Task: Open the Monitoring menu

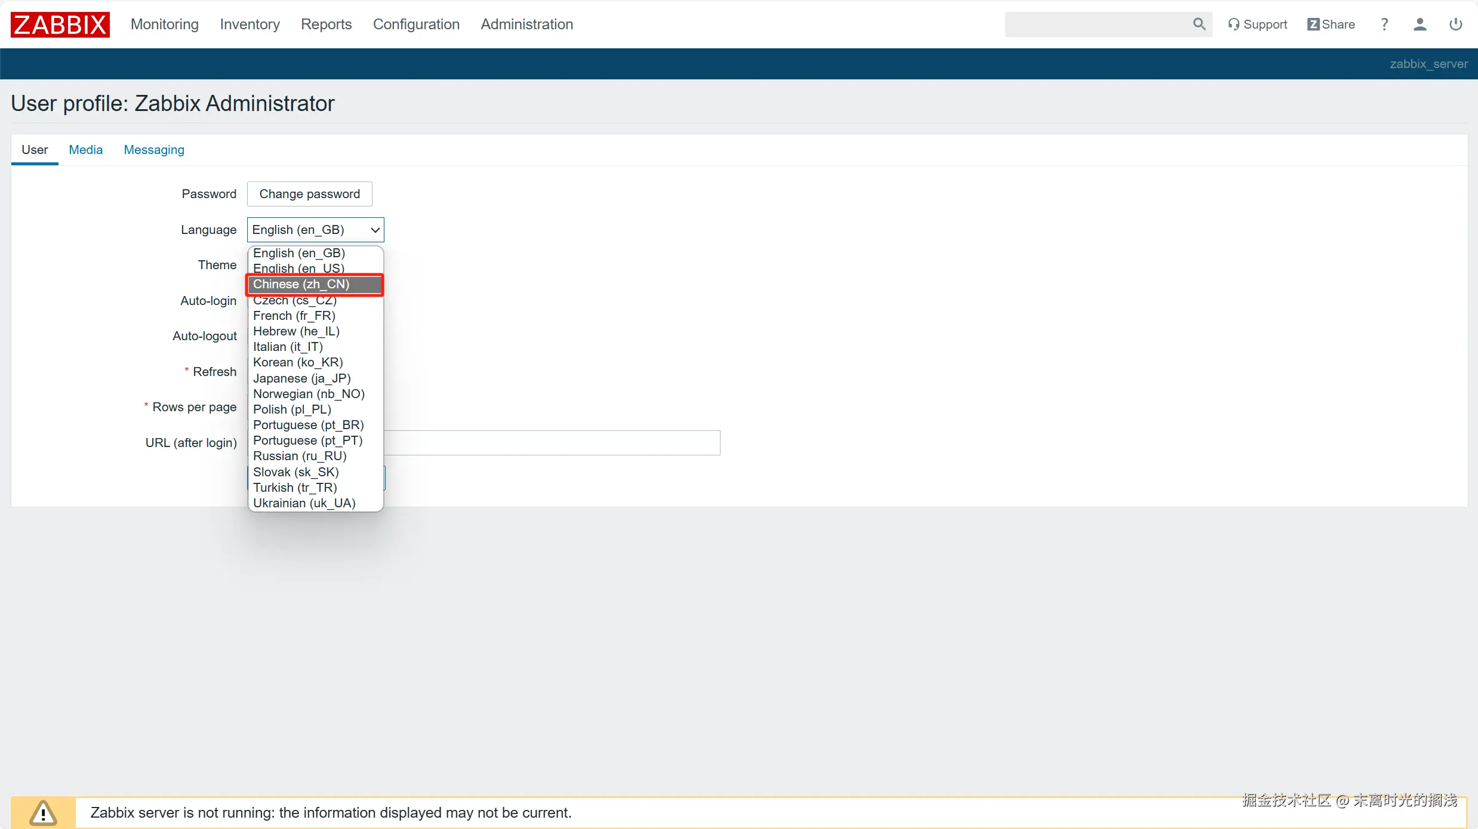Action: click(x=164, y=24)
